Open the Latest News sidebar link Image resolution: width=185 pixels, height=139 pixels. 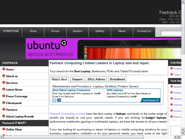14,90
